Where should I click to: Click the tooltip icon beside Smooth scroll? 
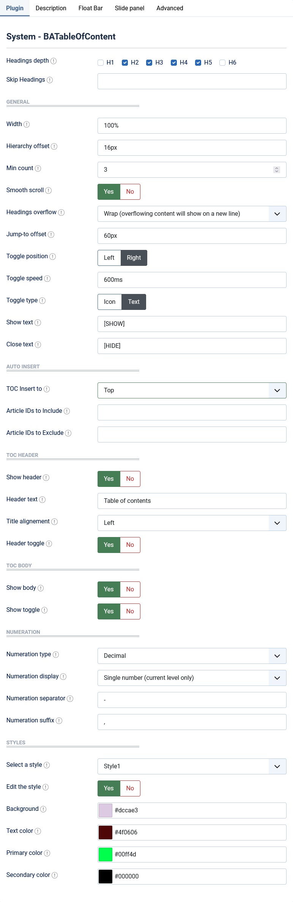point(49,191)
